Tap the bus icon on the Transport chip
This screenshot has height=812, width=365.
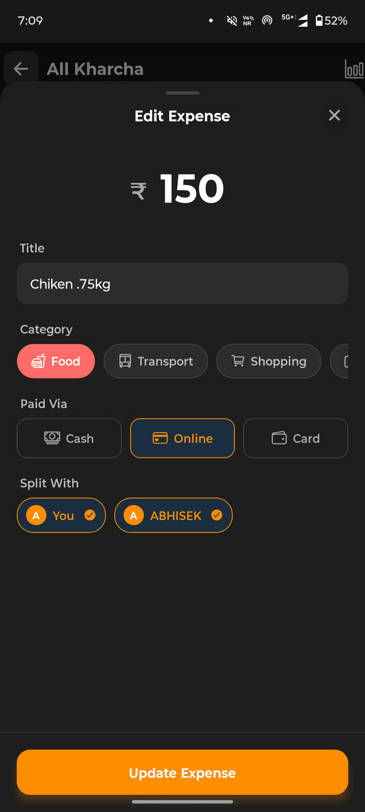(x=125, y=361)
